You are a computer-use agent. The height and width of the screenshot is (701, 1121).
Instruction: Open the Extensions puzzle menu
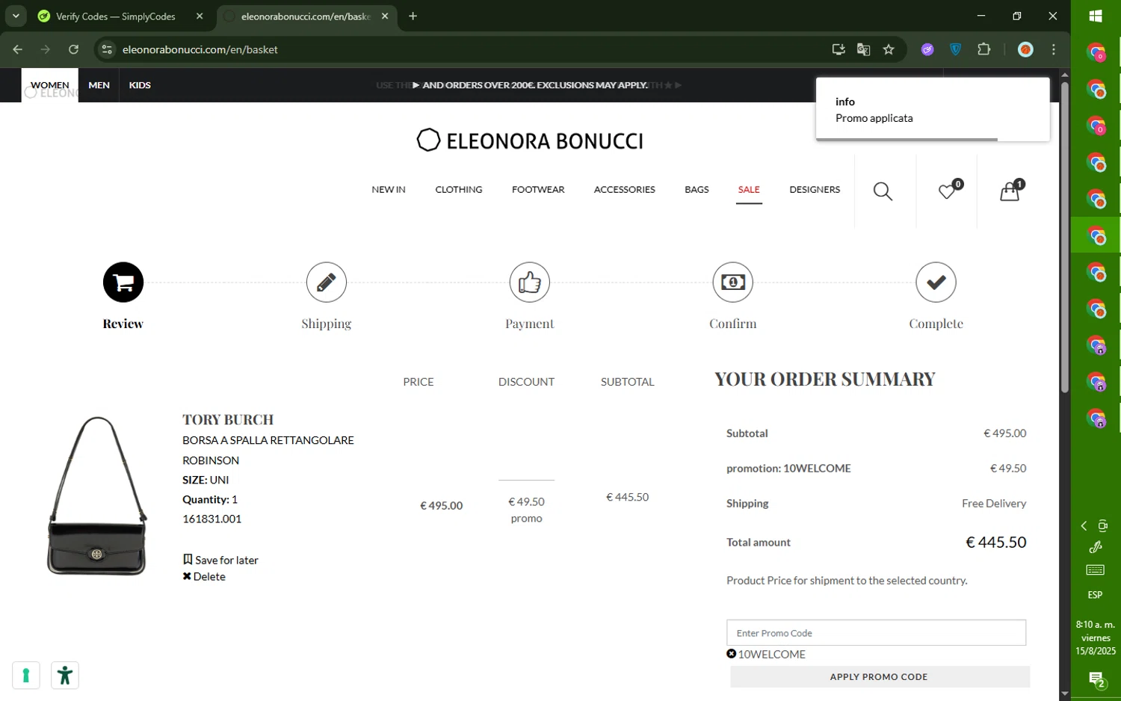pos(983,49)
